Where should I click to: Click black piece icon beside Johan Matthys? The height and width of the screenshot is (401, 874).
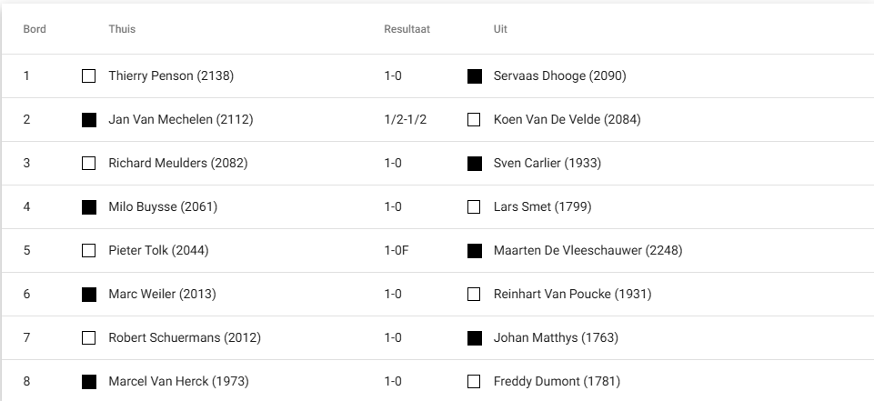coord(474,338)
